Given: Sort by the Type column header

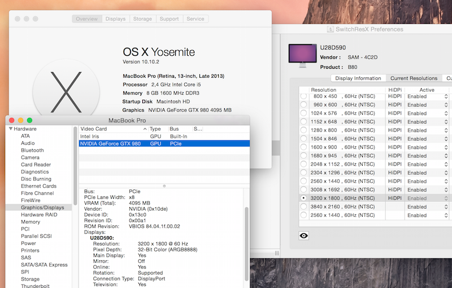Looking at the screenshot, I should [x=155, y=129].
